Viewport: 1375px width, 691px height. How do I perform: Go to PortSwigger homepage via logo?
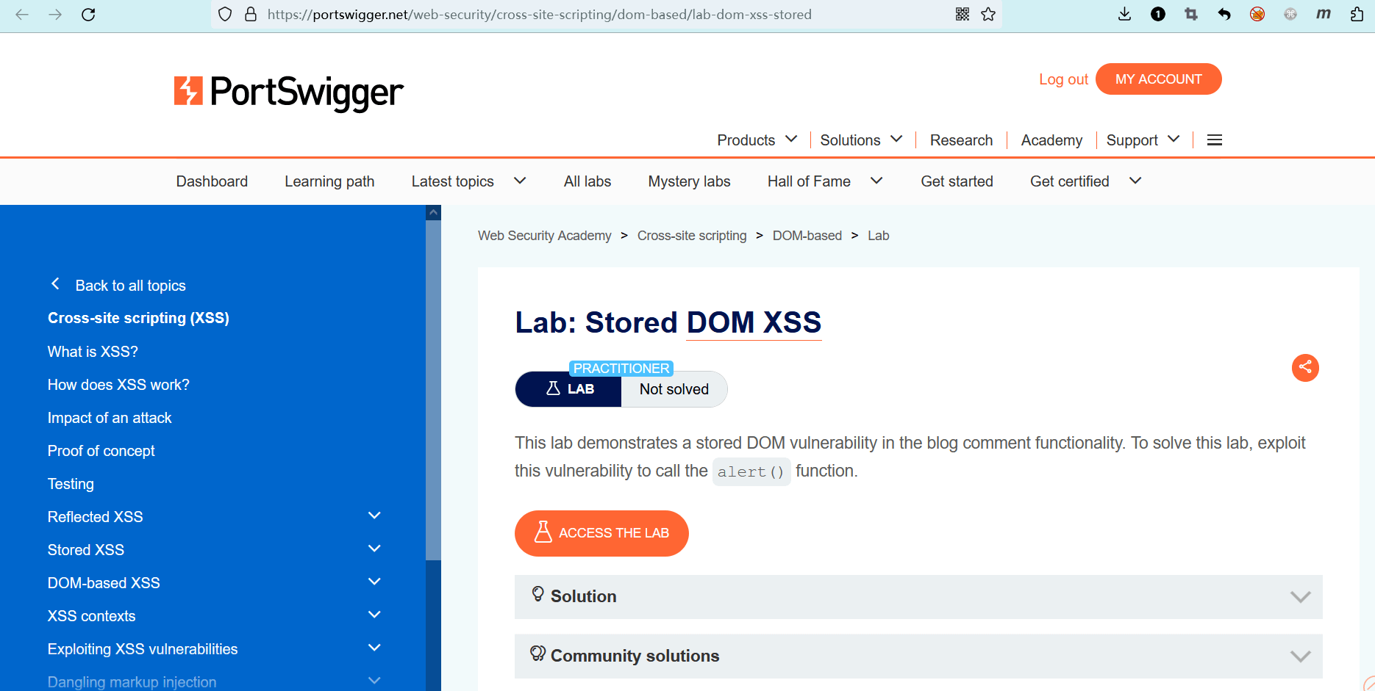click(288, 93)
